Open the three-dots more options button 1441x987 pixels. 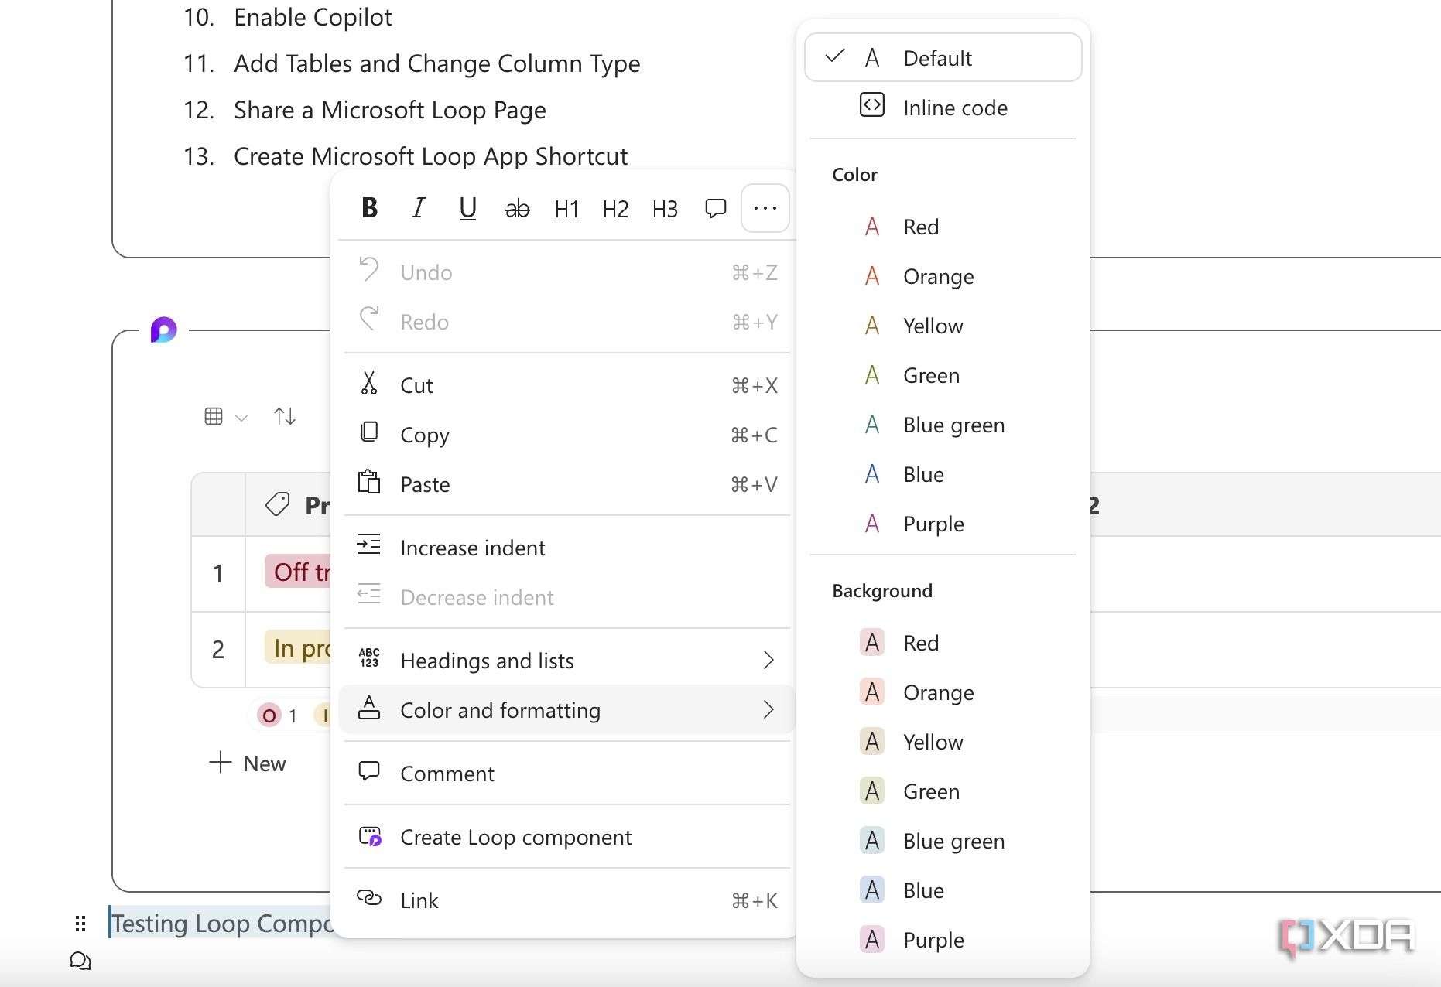coord(765,208)
